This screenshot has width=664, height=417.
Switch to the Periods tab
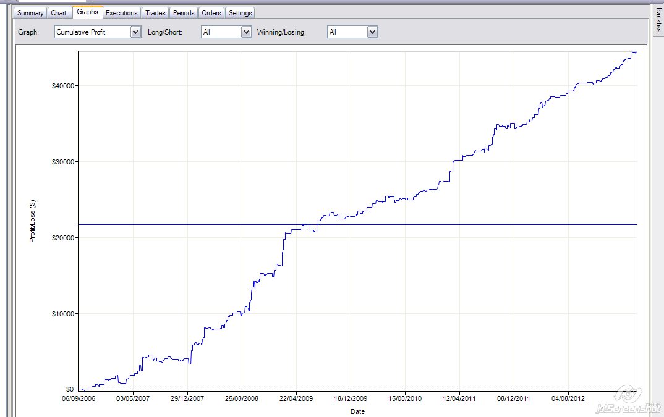pos(184,13)
